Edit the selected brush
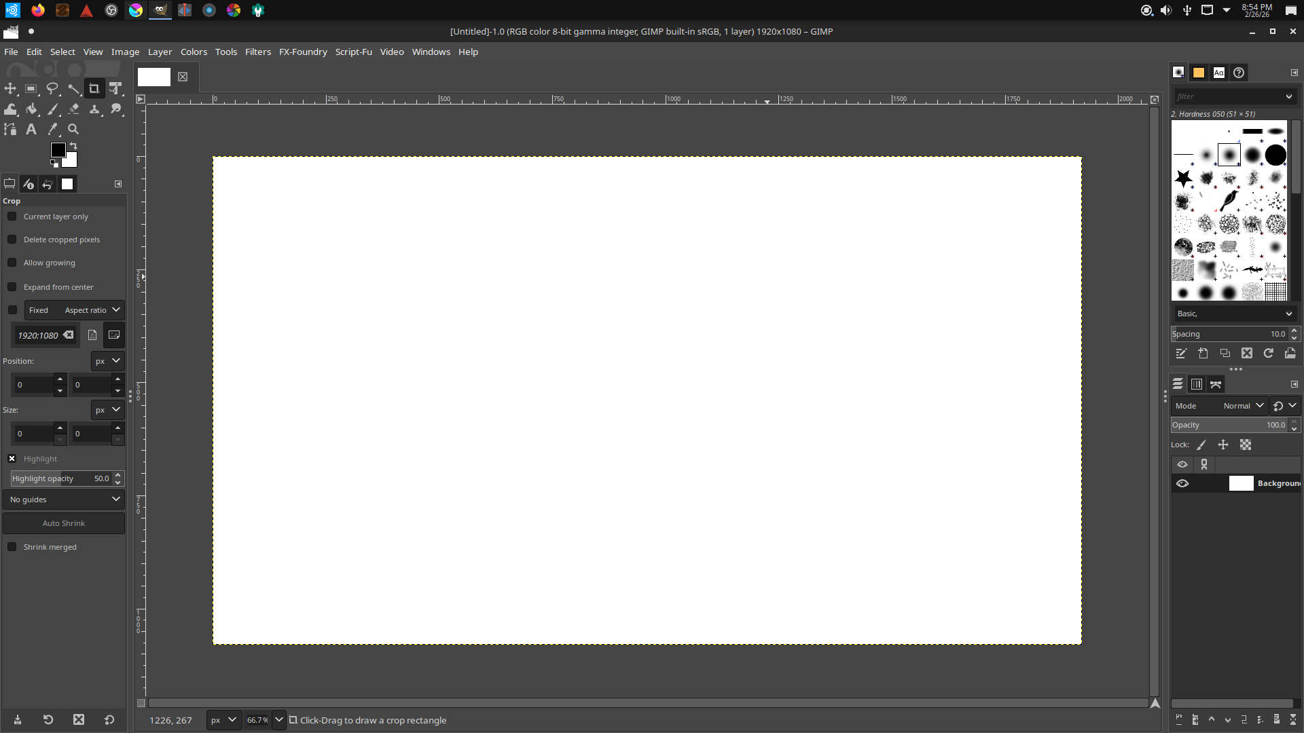Image resolution: width=1304 pixels, height=733 pixels. (1181, 353)
